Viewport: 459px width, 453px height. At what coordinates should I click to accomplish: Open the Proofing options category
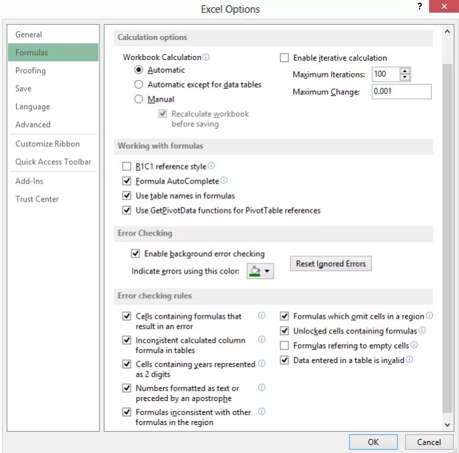[53, 71]
